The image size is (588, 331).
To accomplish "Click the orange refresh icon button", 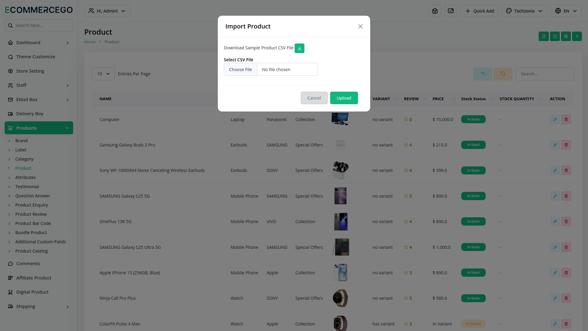I will click(503, 74).
